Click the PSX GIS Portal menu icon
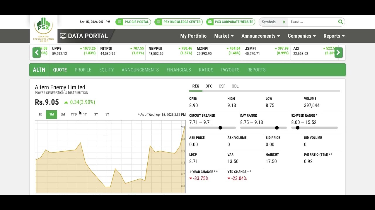The height and width of the screenshot is (210, 375). click(120, 22)
